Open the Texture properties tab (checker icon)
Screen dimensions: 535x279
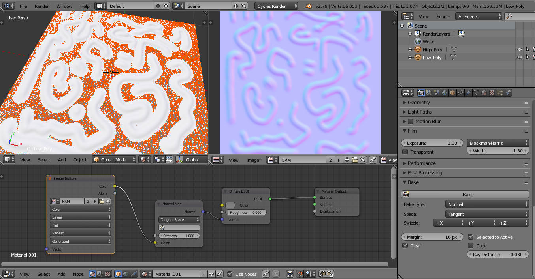(492, 92)
